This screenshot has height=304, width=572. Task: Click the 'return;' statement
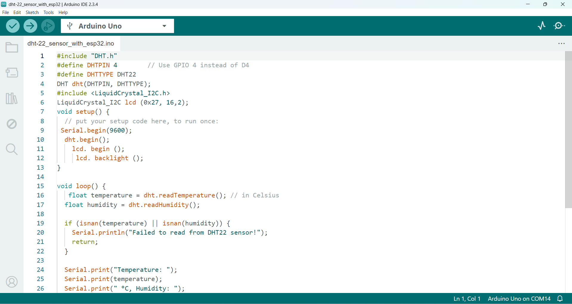click(x=85, y=242)
